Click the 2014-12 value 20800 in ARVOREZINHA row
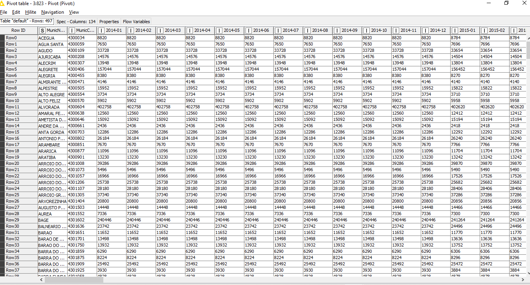The width and height of the screenshot is (530, 285). point(435,201)
